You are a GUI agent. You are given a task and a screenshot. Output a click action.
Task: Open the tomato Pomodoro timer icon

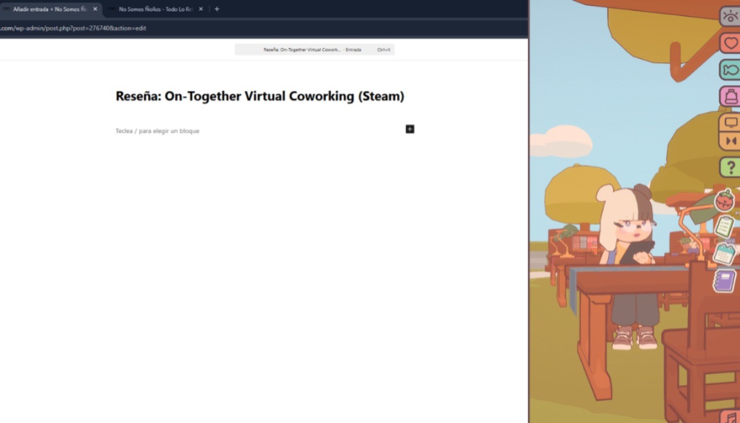(725, 201)
